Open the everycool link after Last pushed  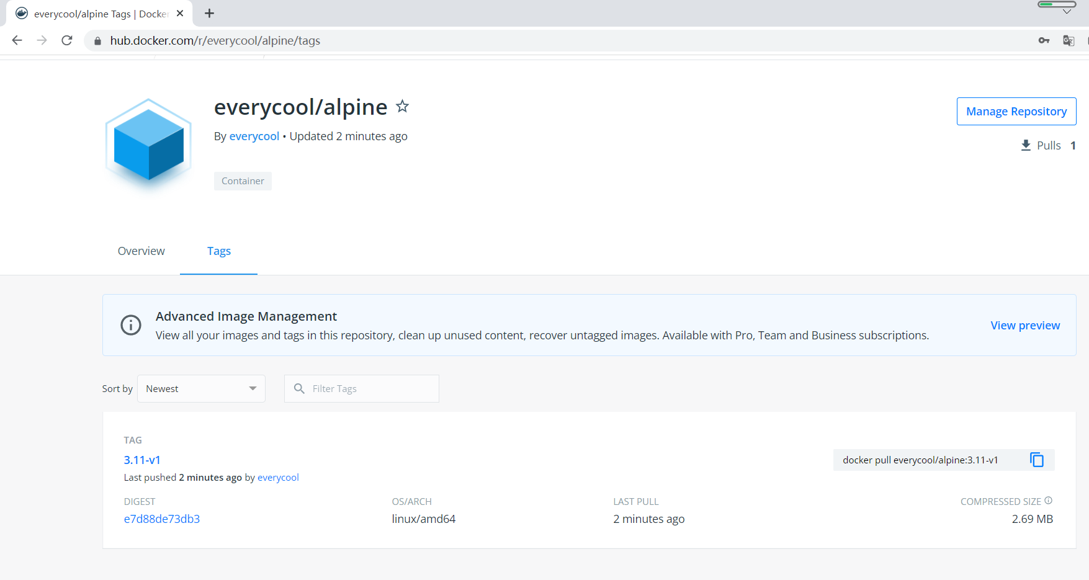(x=278, y=477)
